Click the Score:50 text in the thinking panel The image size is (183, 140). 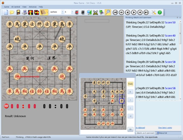[170, 22]
